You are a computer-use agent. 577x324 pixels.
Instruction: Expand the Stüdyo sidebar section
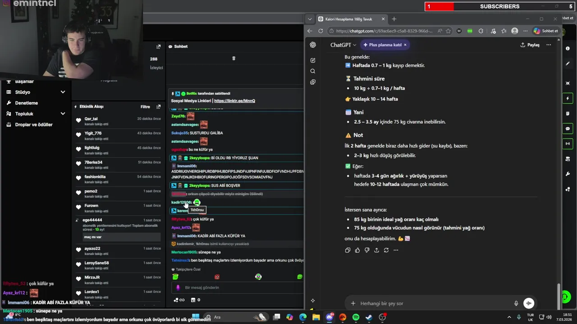coord(63,92)
